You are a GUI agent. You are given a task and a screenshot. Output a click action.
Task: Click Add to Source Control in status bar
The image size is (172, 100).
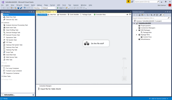pos(159,99)
